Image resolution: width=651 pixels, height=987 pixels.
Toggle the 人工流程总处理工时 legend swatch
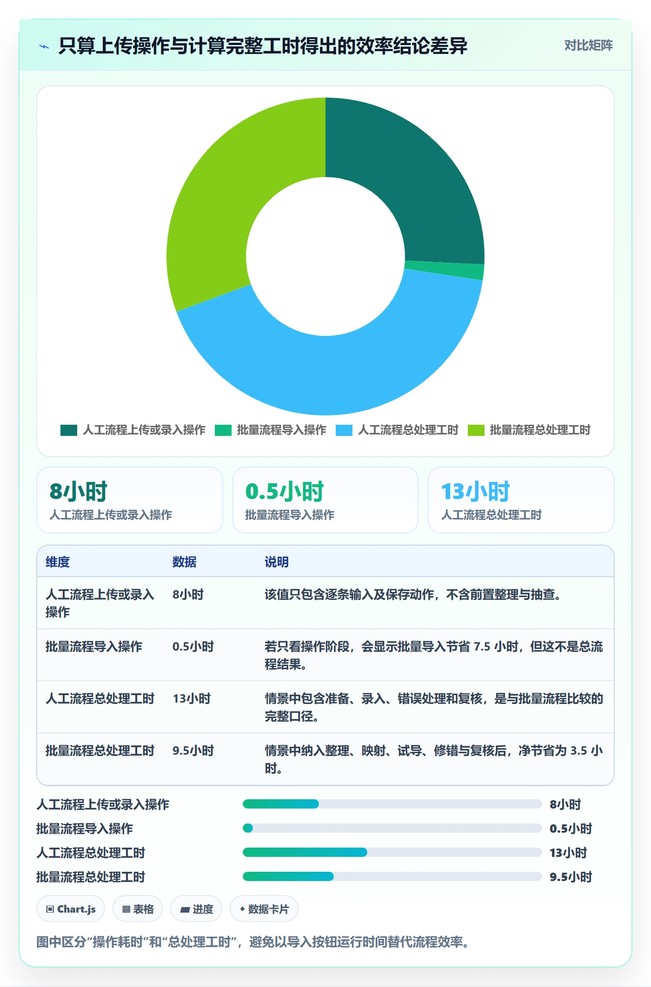pyautogui.click(x=344, y=430)
